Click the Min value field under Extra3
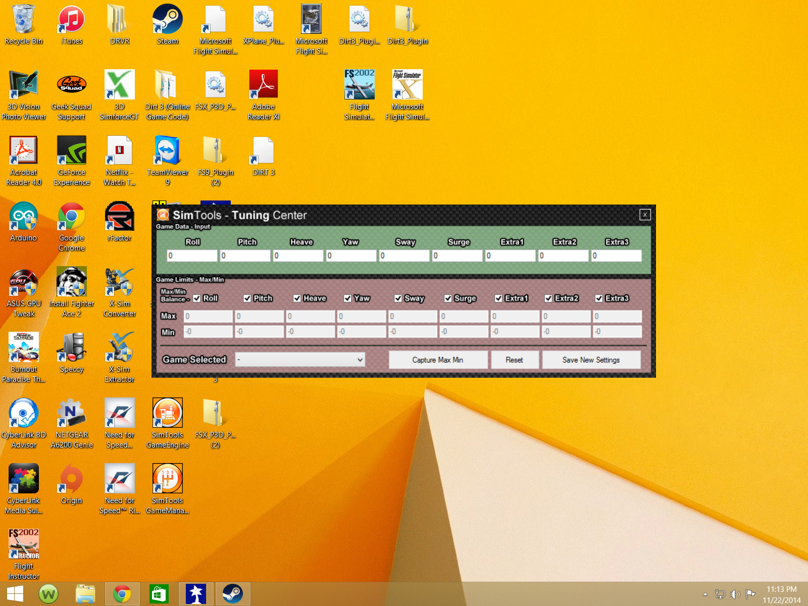808x606 pixels. coord(618,331)
